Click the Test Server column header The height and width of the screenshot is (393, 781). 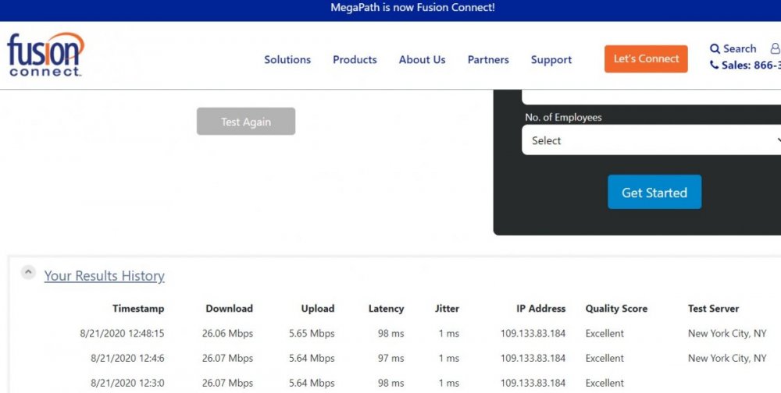(x=713, y=309)
